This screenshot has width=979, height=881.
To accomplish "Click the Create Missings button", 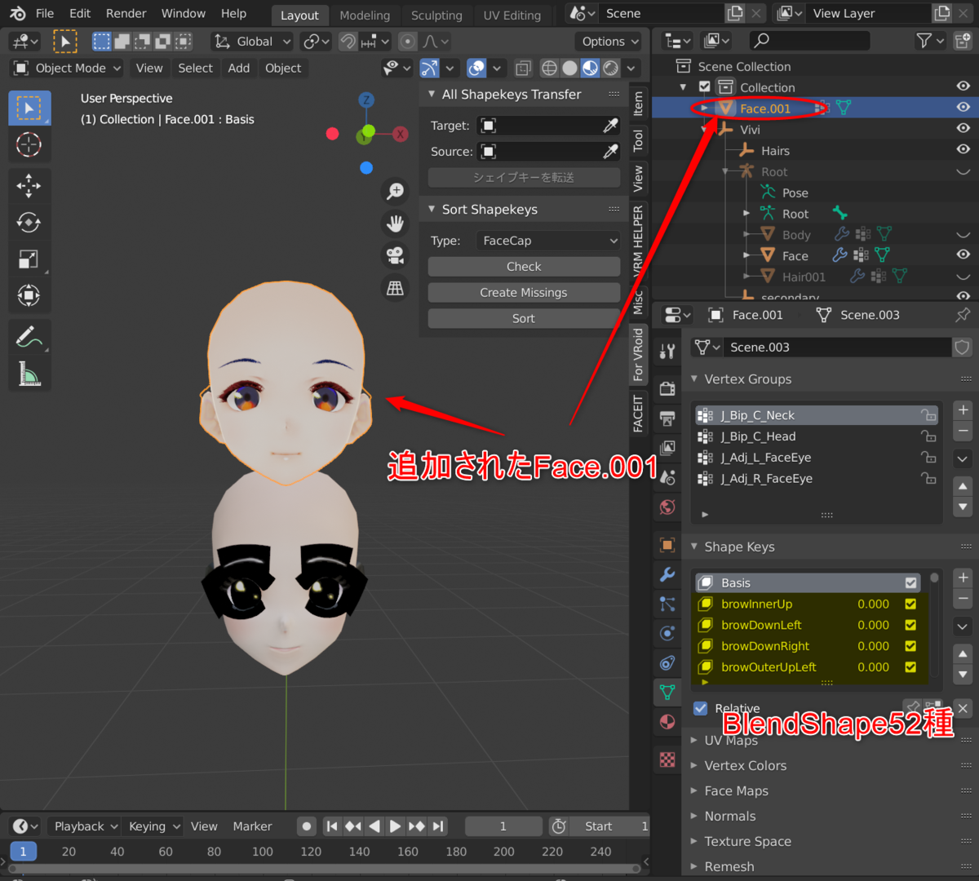I will 524,293.
